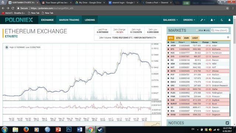Viewport: 236px width, 133px height.
Task: Open Word from the taskbar
Action: (80, 129)
